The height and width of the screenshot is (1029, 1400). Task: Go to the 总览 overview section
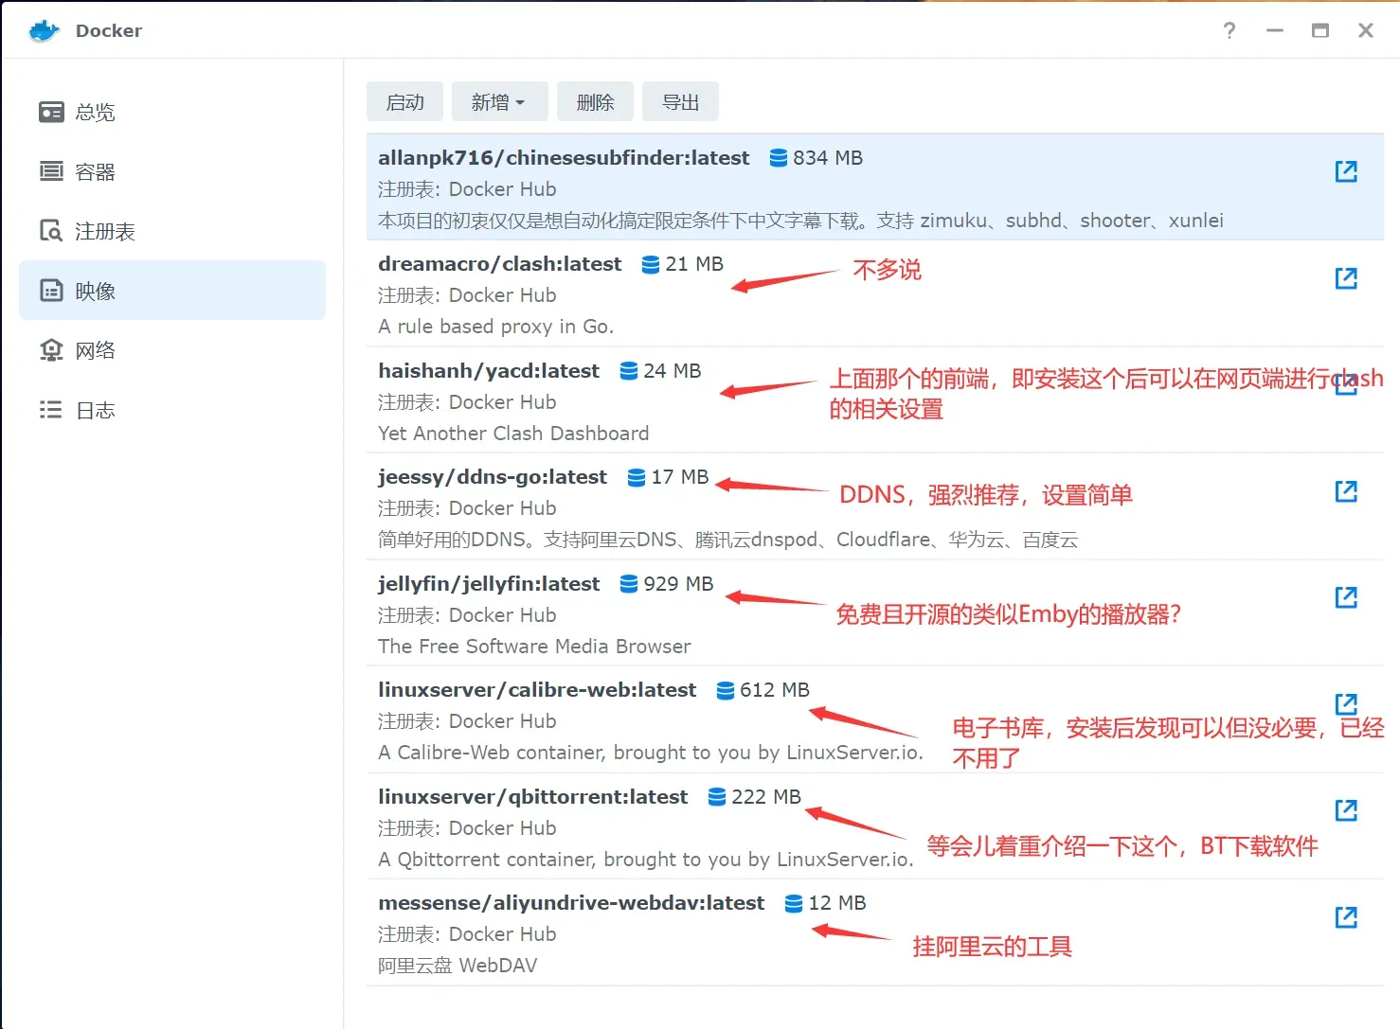[x=172, y=112]
